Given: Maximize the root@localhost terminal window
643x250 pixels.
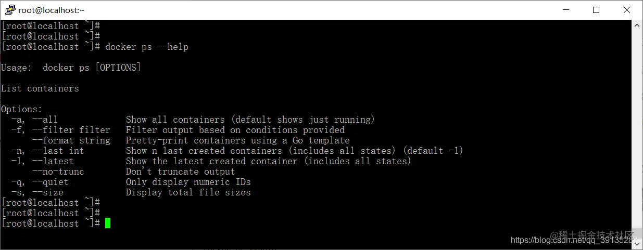Looking at the screenshot, I should click(596, 10).
